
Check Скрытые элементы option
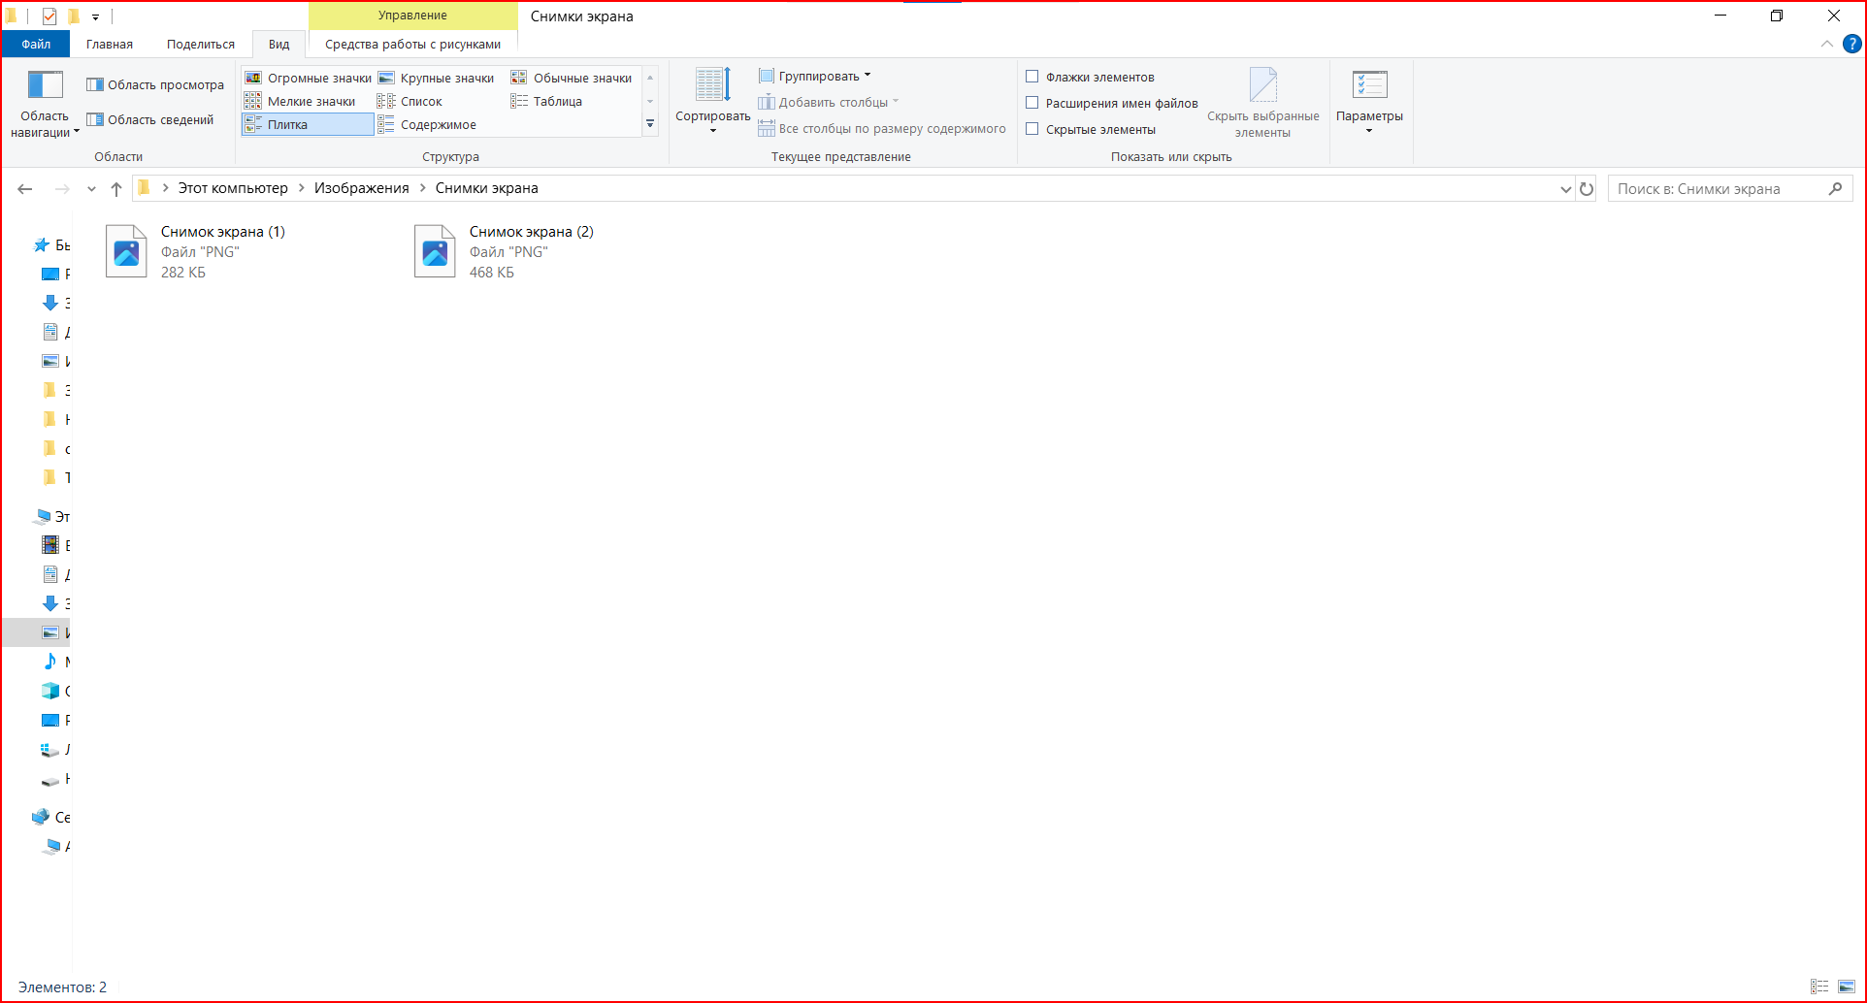pyautogui.click(x=1032, y=129)
